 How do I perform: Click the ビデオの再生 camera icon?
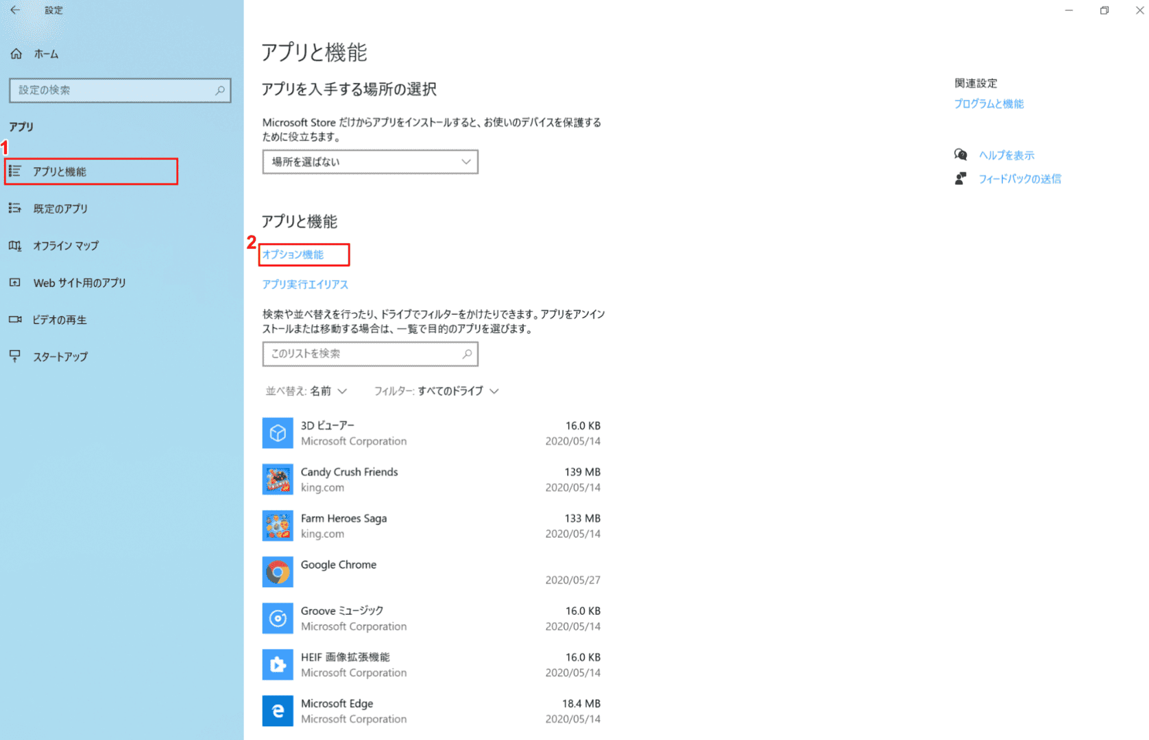tap(15, 319)
